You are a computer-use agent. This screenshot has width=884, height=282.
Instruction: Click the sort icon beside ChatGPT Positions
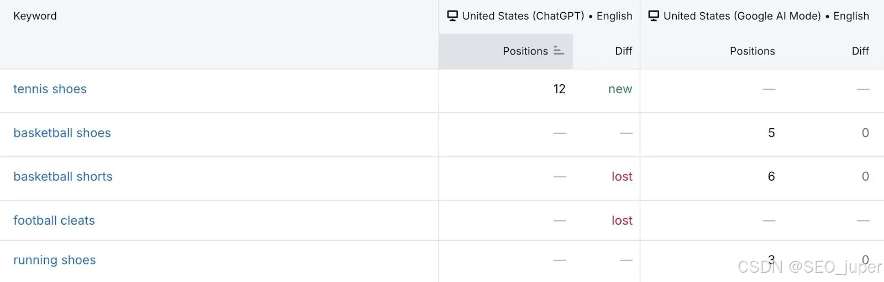[559, 51]
